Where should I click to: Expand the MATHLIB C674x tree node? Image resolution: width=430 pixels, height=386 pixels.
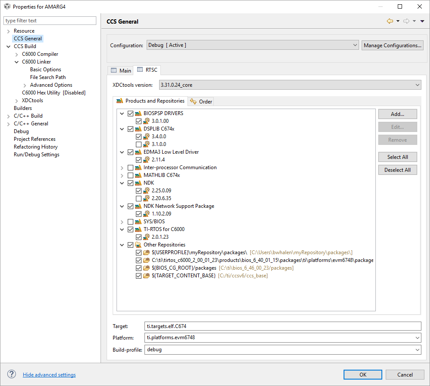click(122, 175)
